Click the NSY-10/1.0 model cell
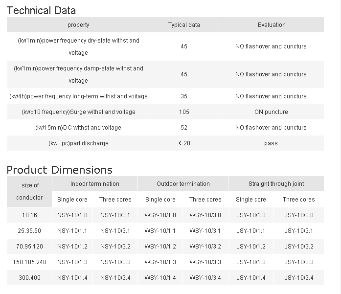Viewport: 341px width, 294px height. [x=72, y=215]
